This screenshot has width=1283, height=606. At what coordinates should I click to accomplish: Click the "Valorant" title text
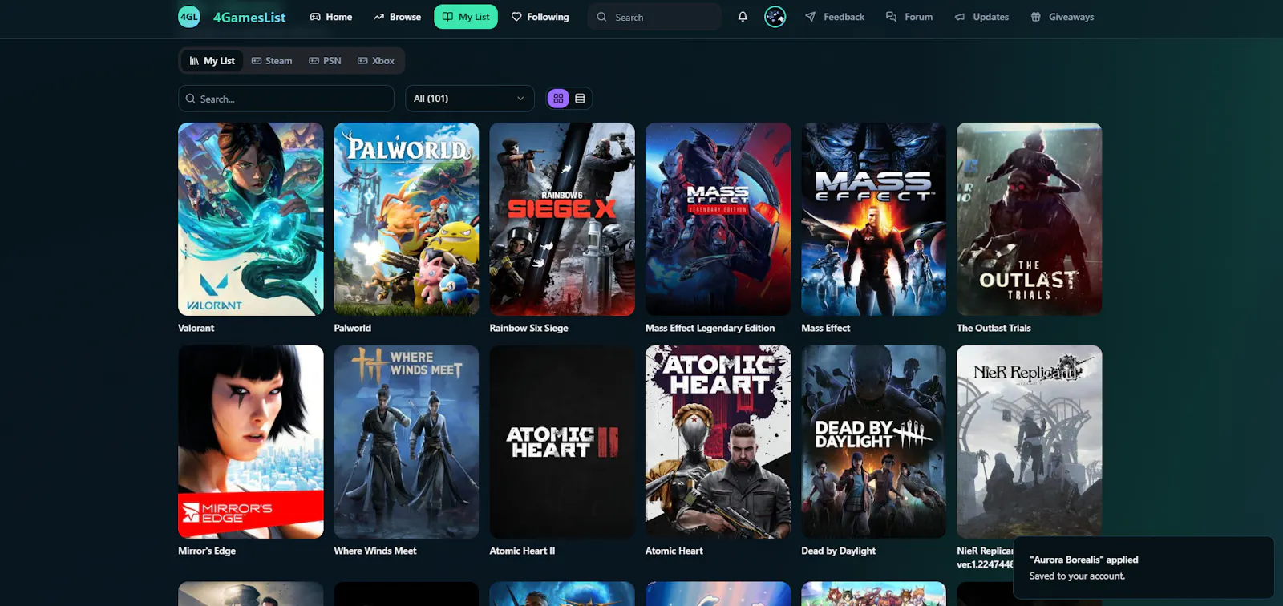[x=196, y=328]
